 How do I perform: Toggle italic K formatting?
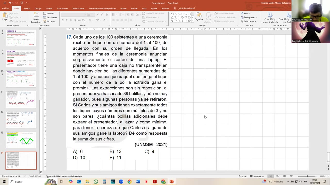click(x=67, y=20)
